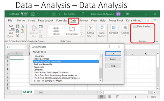Click the Data Analysis ribbon command
The image size is (164, 101).
[x=142, y=26]
